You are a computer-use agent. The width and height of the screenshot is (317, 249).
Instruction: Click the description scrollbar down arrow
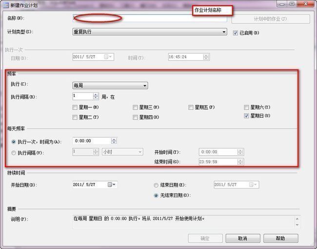click(297, 225)
